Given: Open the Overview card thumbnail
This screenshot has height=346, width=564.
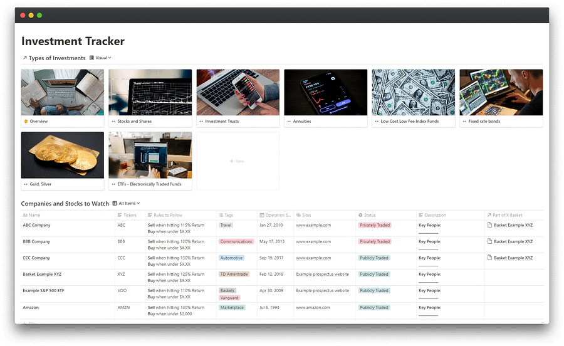Looking at the screenshot, I should [x=63, y=92].
